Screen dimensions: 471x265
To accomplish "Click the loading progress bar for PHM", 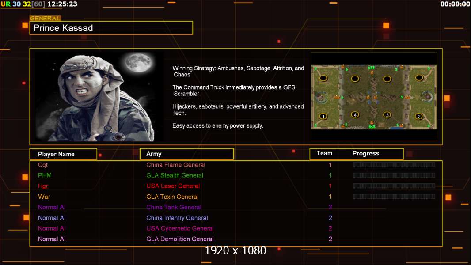I will 394,175.
